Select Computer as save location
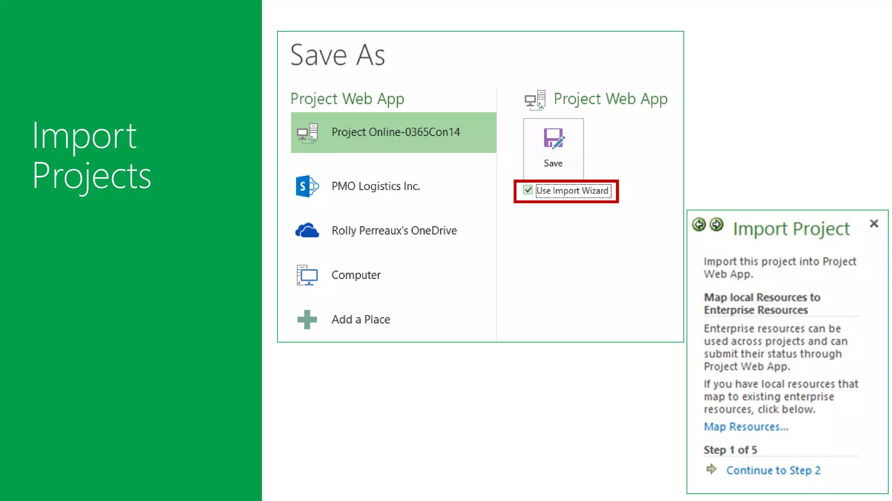The height and width of the screenshot is (501, 892). click(x=356, y=275)
